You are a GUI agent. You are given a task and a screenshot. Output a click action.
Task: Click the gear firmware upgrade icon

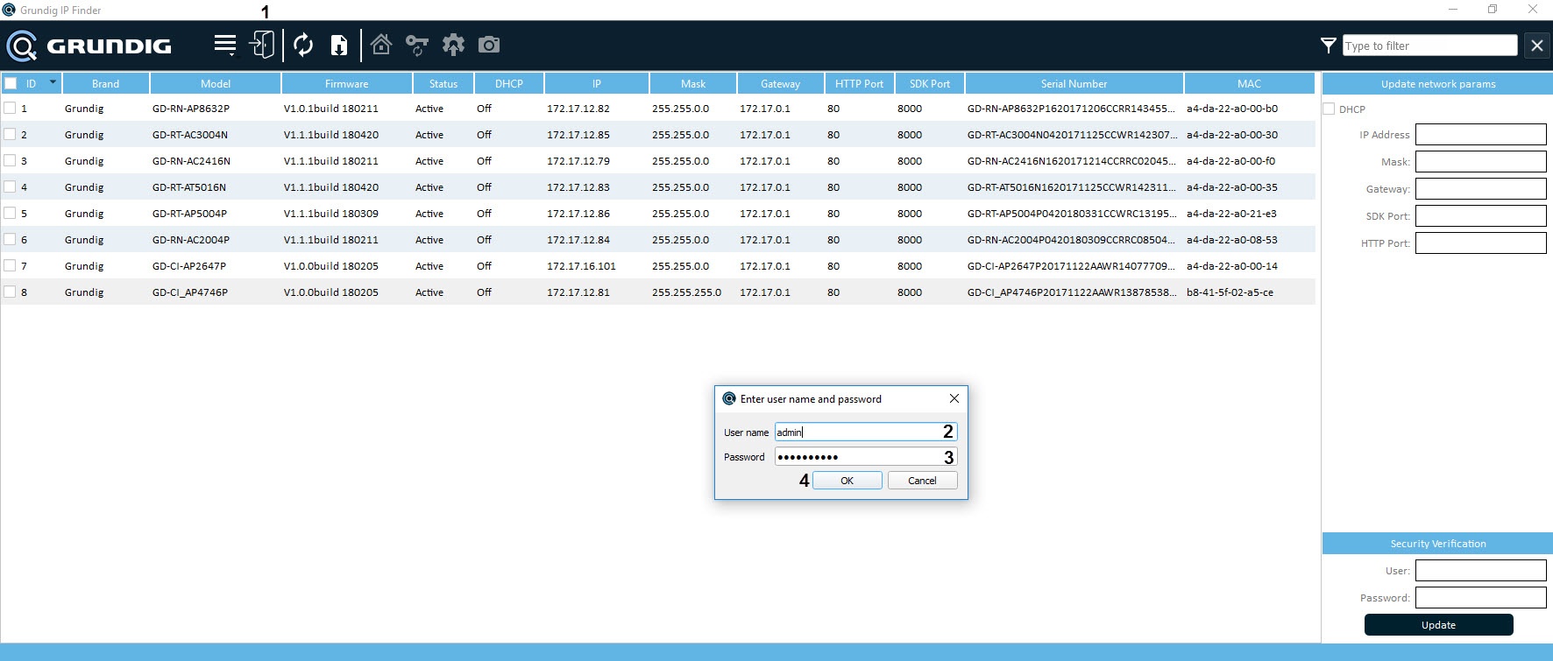click(x=453, y=45)
